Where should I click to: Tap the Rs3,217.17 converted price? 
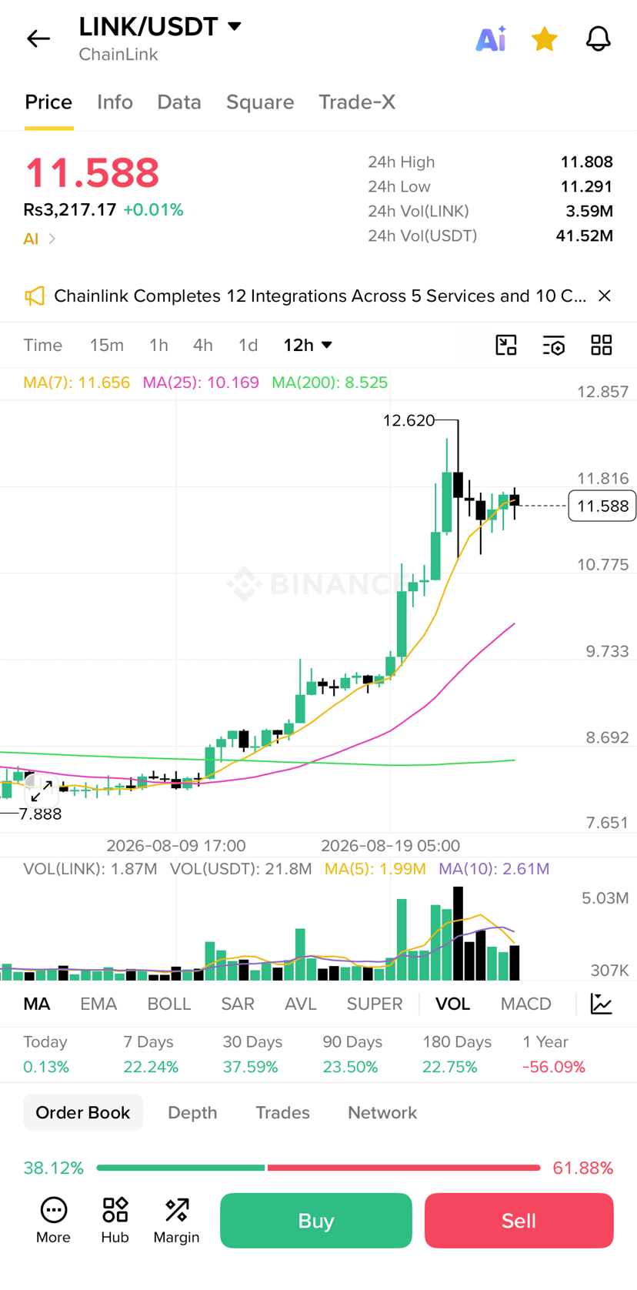pos(70,210)
